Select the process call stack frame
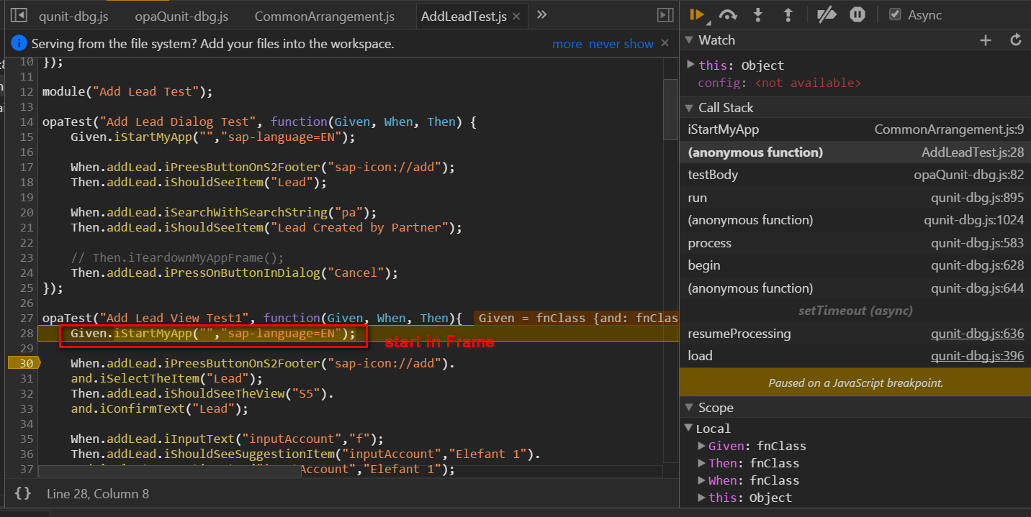Viewport: 1031px width, 517px height. tap(855, 243)
